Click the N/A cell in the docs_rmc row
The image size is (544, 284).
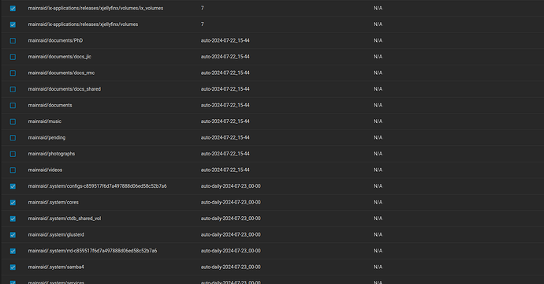tap(378, 73)
